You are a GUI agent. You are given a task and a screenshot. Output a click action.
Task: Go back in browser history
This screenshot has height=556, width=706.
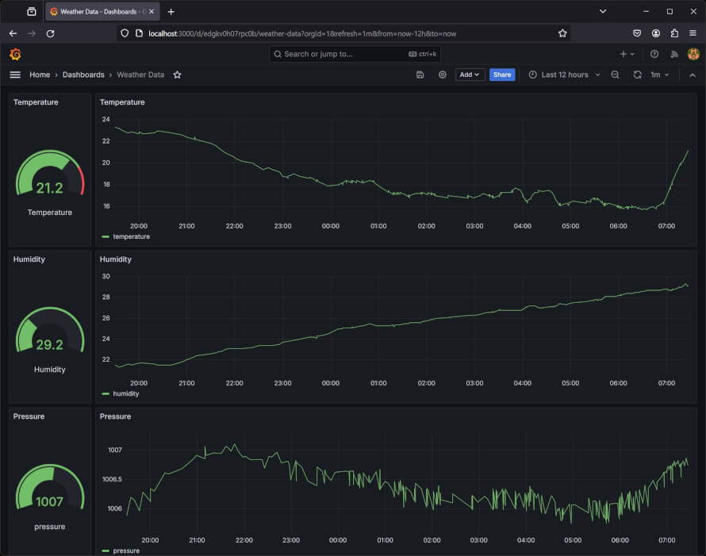coord(13,33)
